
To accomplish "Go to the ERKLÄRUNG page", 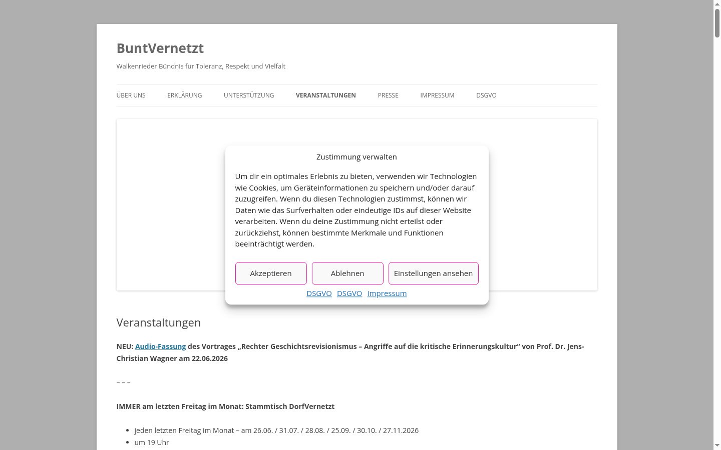I will 185,95.
